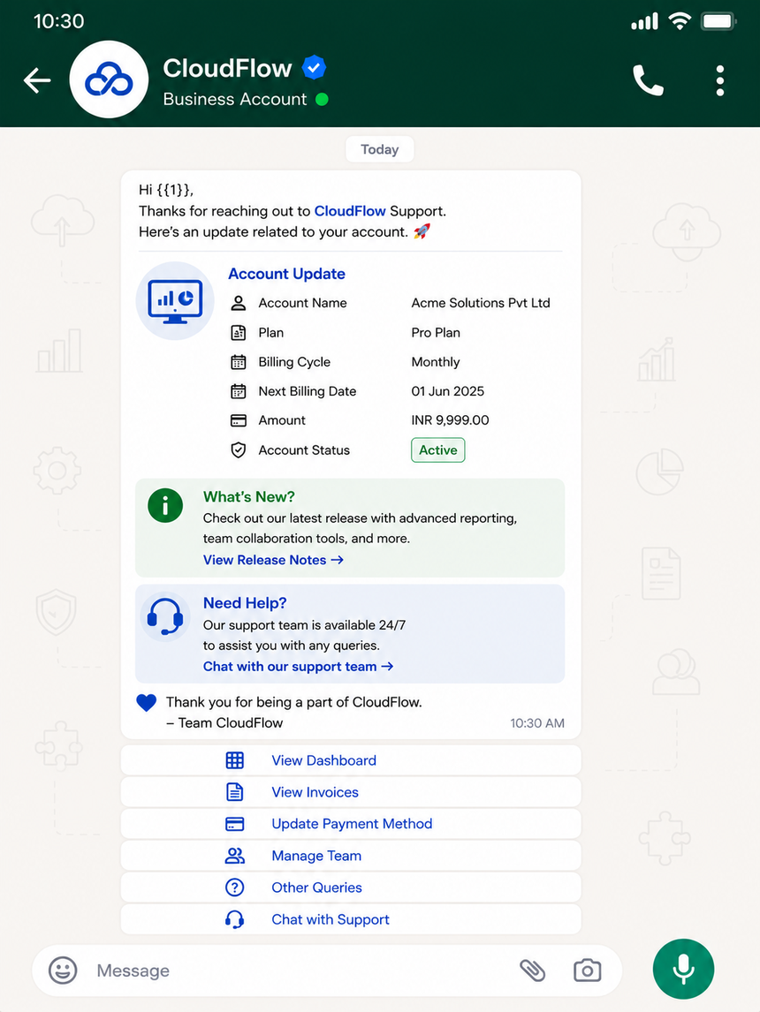This screenshot has height=1012, width=760.
Task: Tap the Wi-Fi status bar icon
Action: click(680, 21)
